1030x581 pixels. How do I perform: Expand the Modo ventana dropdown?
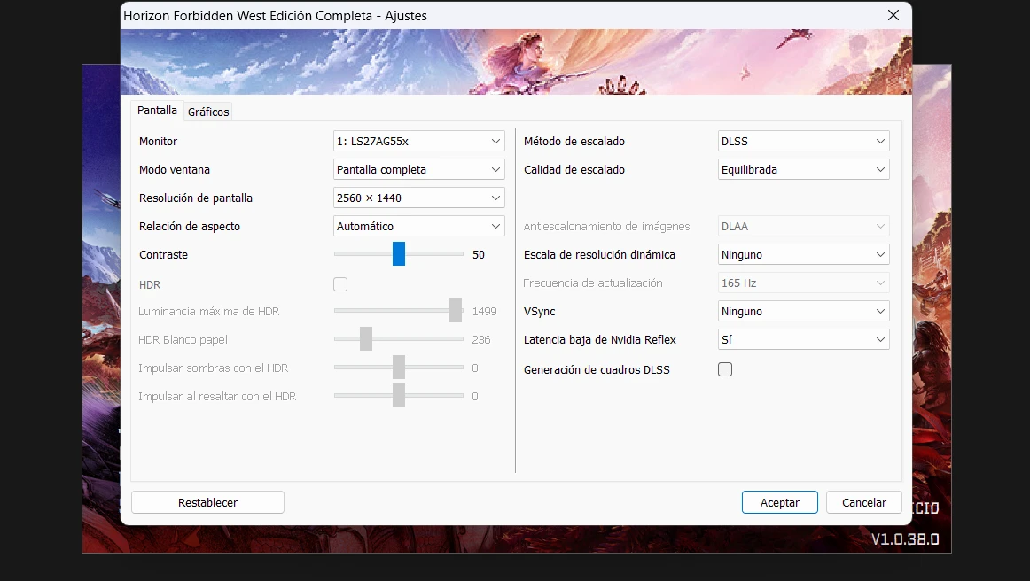coord(418,170)
